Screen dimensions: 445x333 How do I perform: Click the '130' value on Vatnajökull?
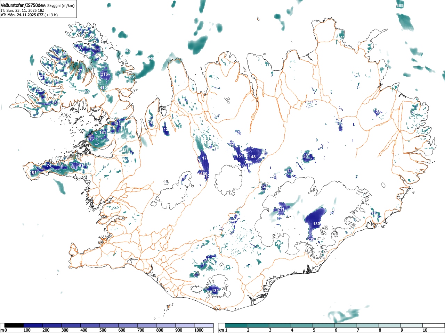pyautogui.click(x=316, y=224)
